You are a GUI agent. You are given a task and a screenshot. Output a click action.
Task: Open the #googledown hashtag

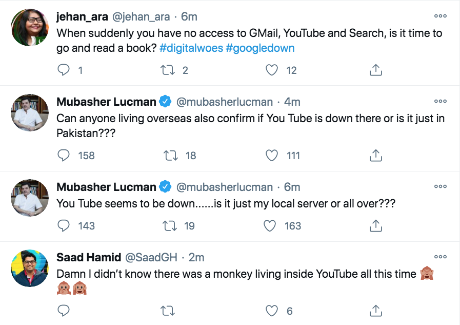click(260, 48)
